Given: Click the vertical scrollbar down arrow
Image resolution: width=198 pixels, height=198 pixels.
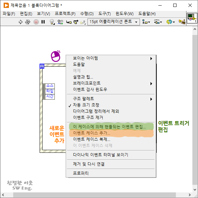Looking at the screenshot, I should click(x=195, y=189).
